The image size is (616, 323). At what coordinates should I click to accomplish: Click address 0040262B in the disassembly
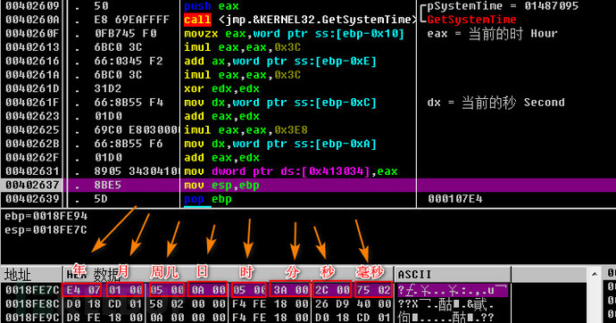[x=32, y=144]
